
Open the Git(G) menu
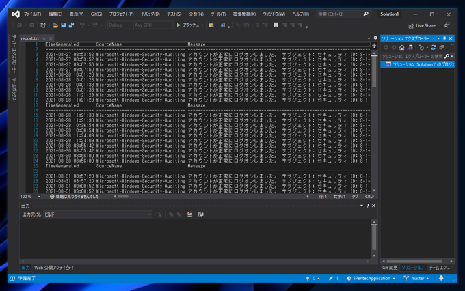pyautogui.click(x=96, y=14)
